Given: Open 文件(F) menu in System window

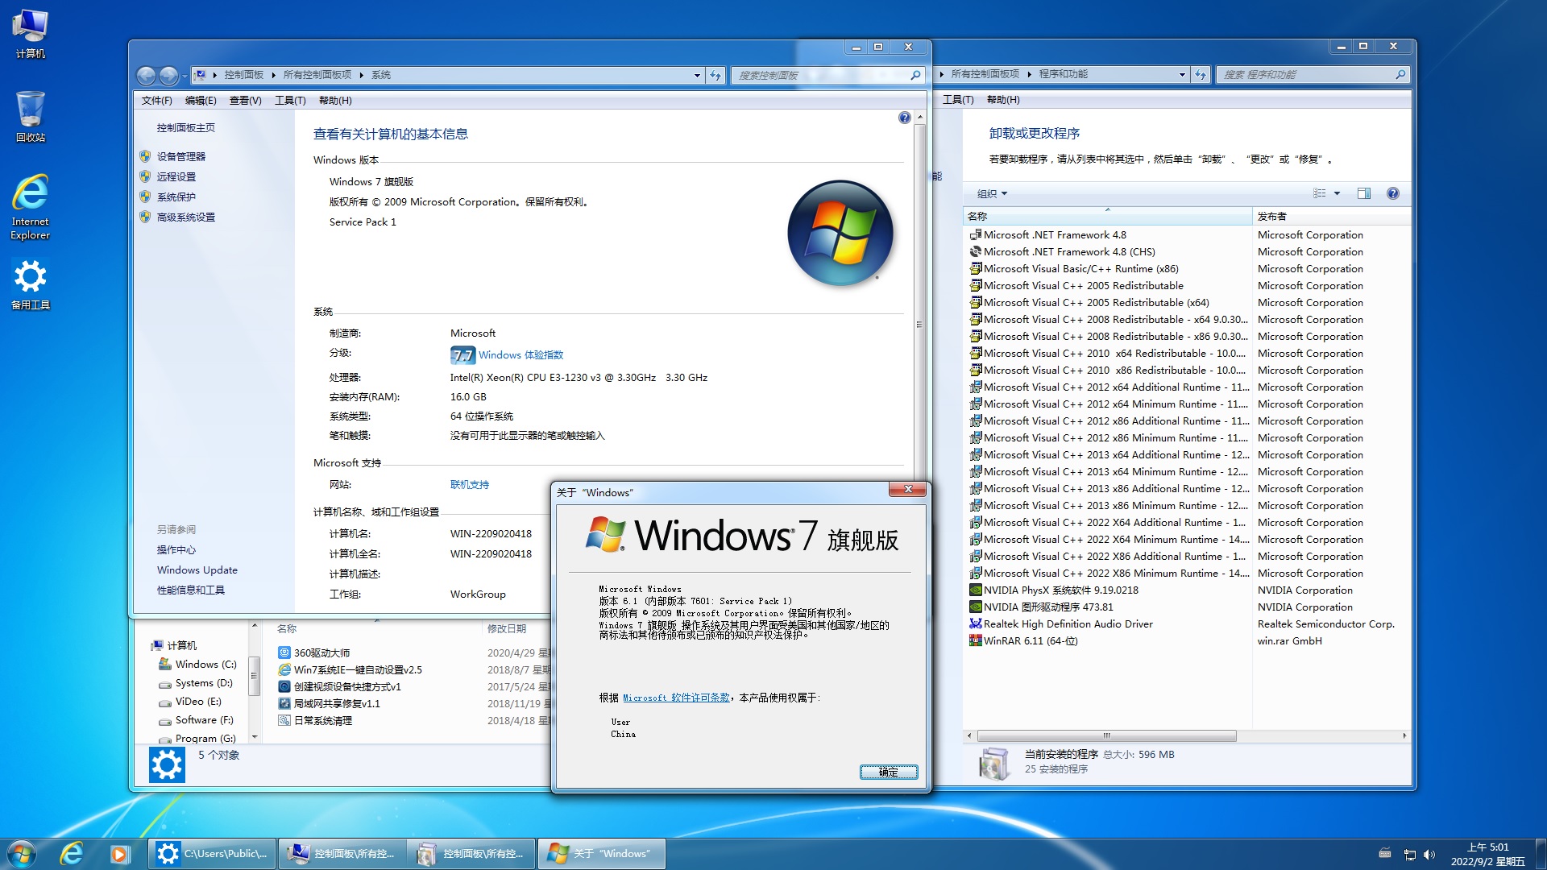Looking at the screenshot, I should pos(156,101).
